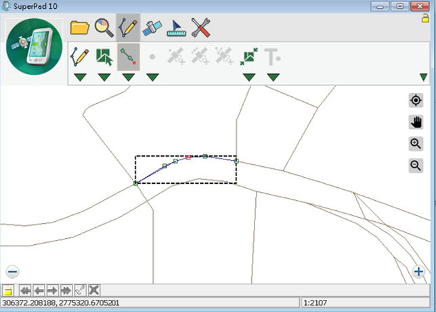
Task: Activate the zoom in magnifier tool
Action: pos(416,144)
